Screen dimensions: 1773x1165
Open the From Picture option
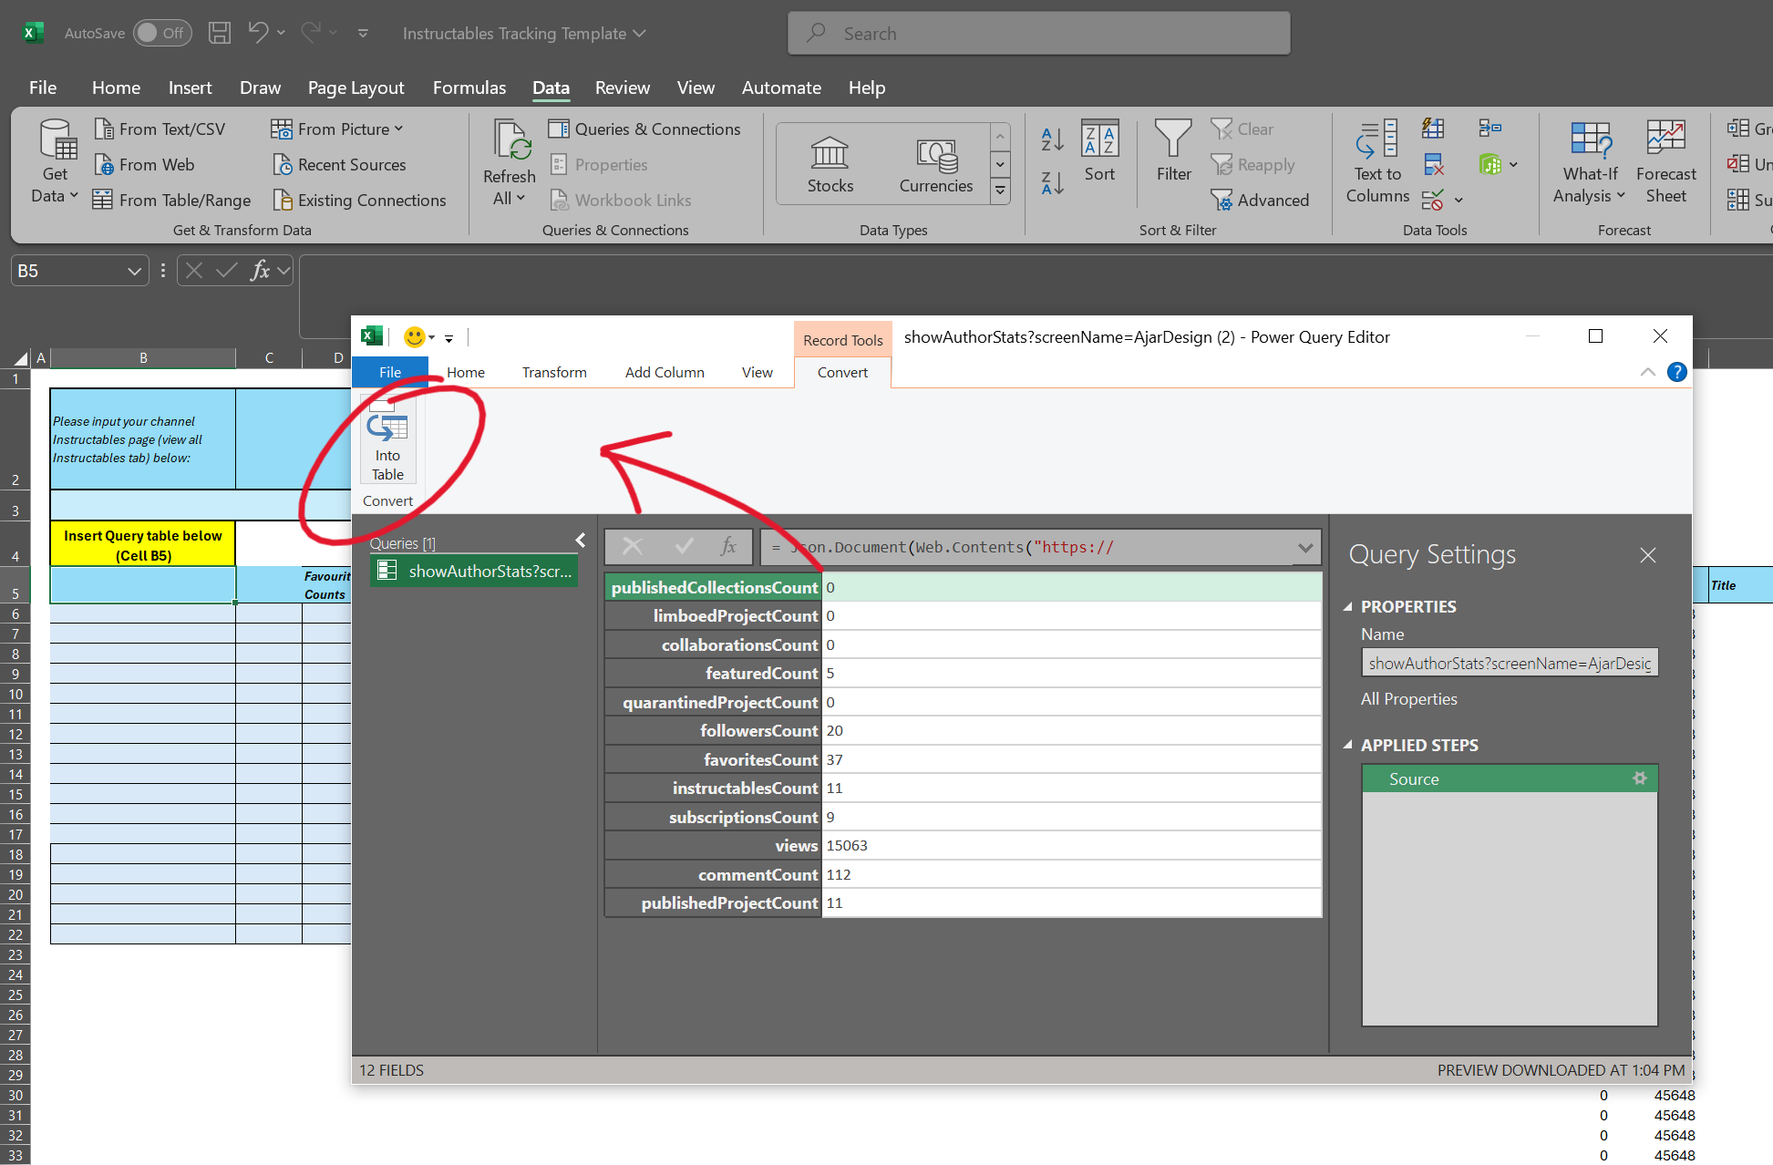click(x=336, y=129)
